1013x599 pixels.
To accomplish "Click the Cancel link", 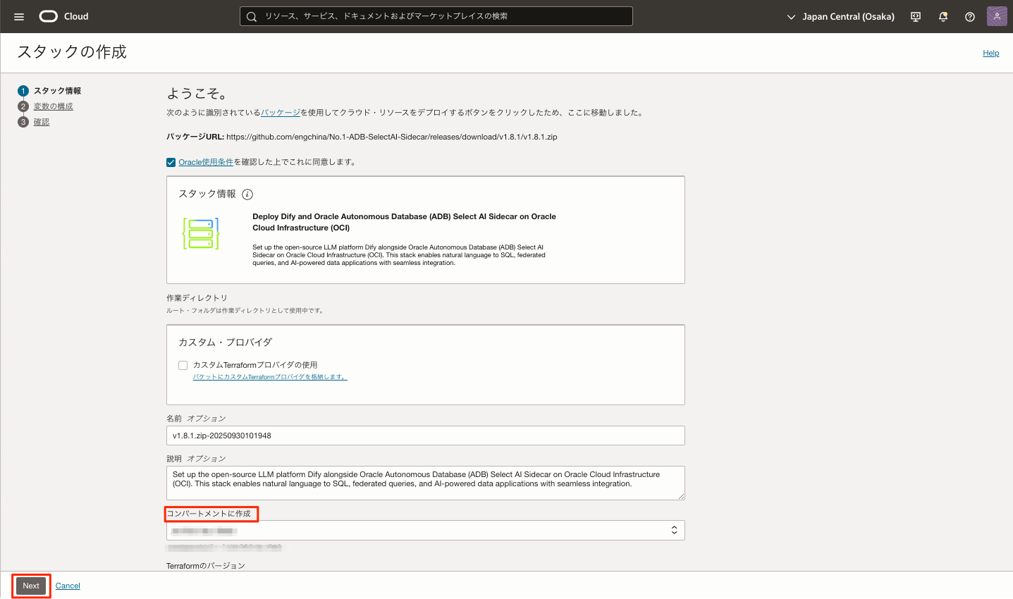I will 68,586.
